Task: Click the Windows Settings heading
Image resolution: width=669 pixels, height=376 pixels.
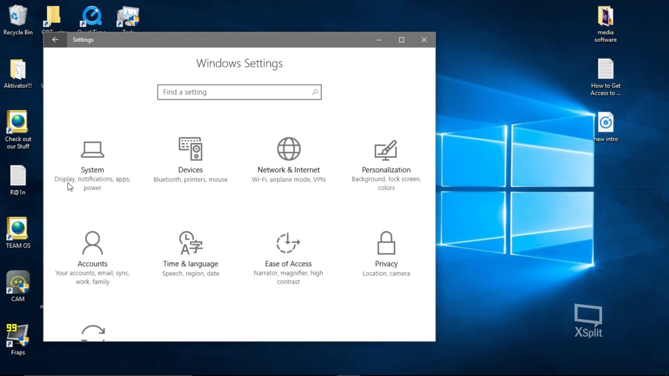Action: (239, 63)
